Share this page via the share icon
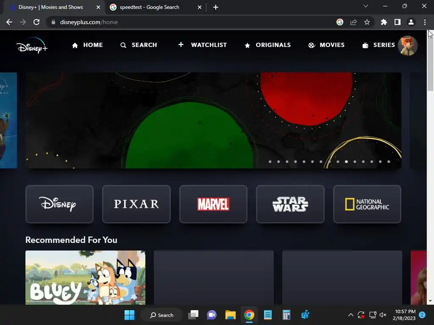The width and height of the screenshot is (434, 325). [353, 22]
